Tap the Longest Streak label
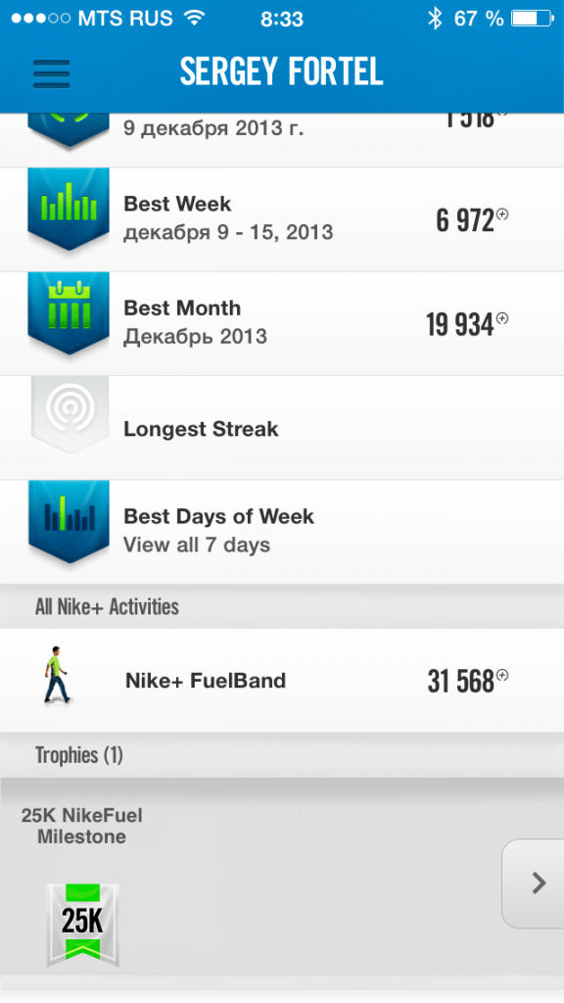 point(201,429)
